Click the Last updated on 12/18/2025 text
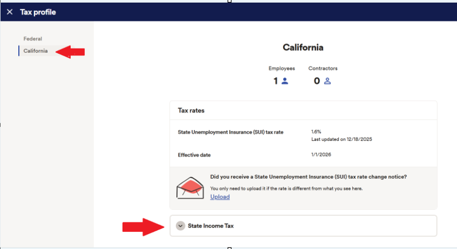The image size is (457, 249). [341, 139]
